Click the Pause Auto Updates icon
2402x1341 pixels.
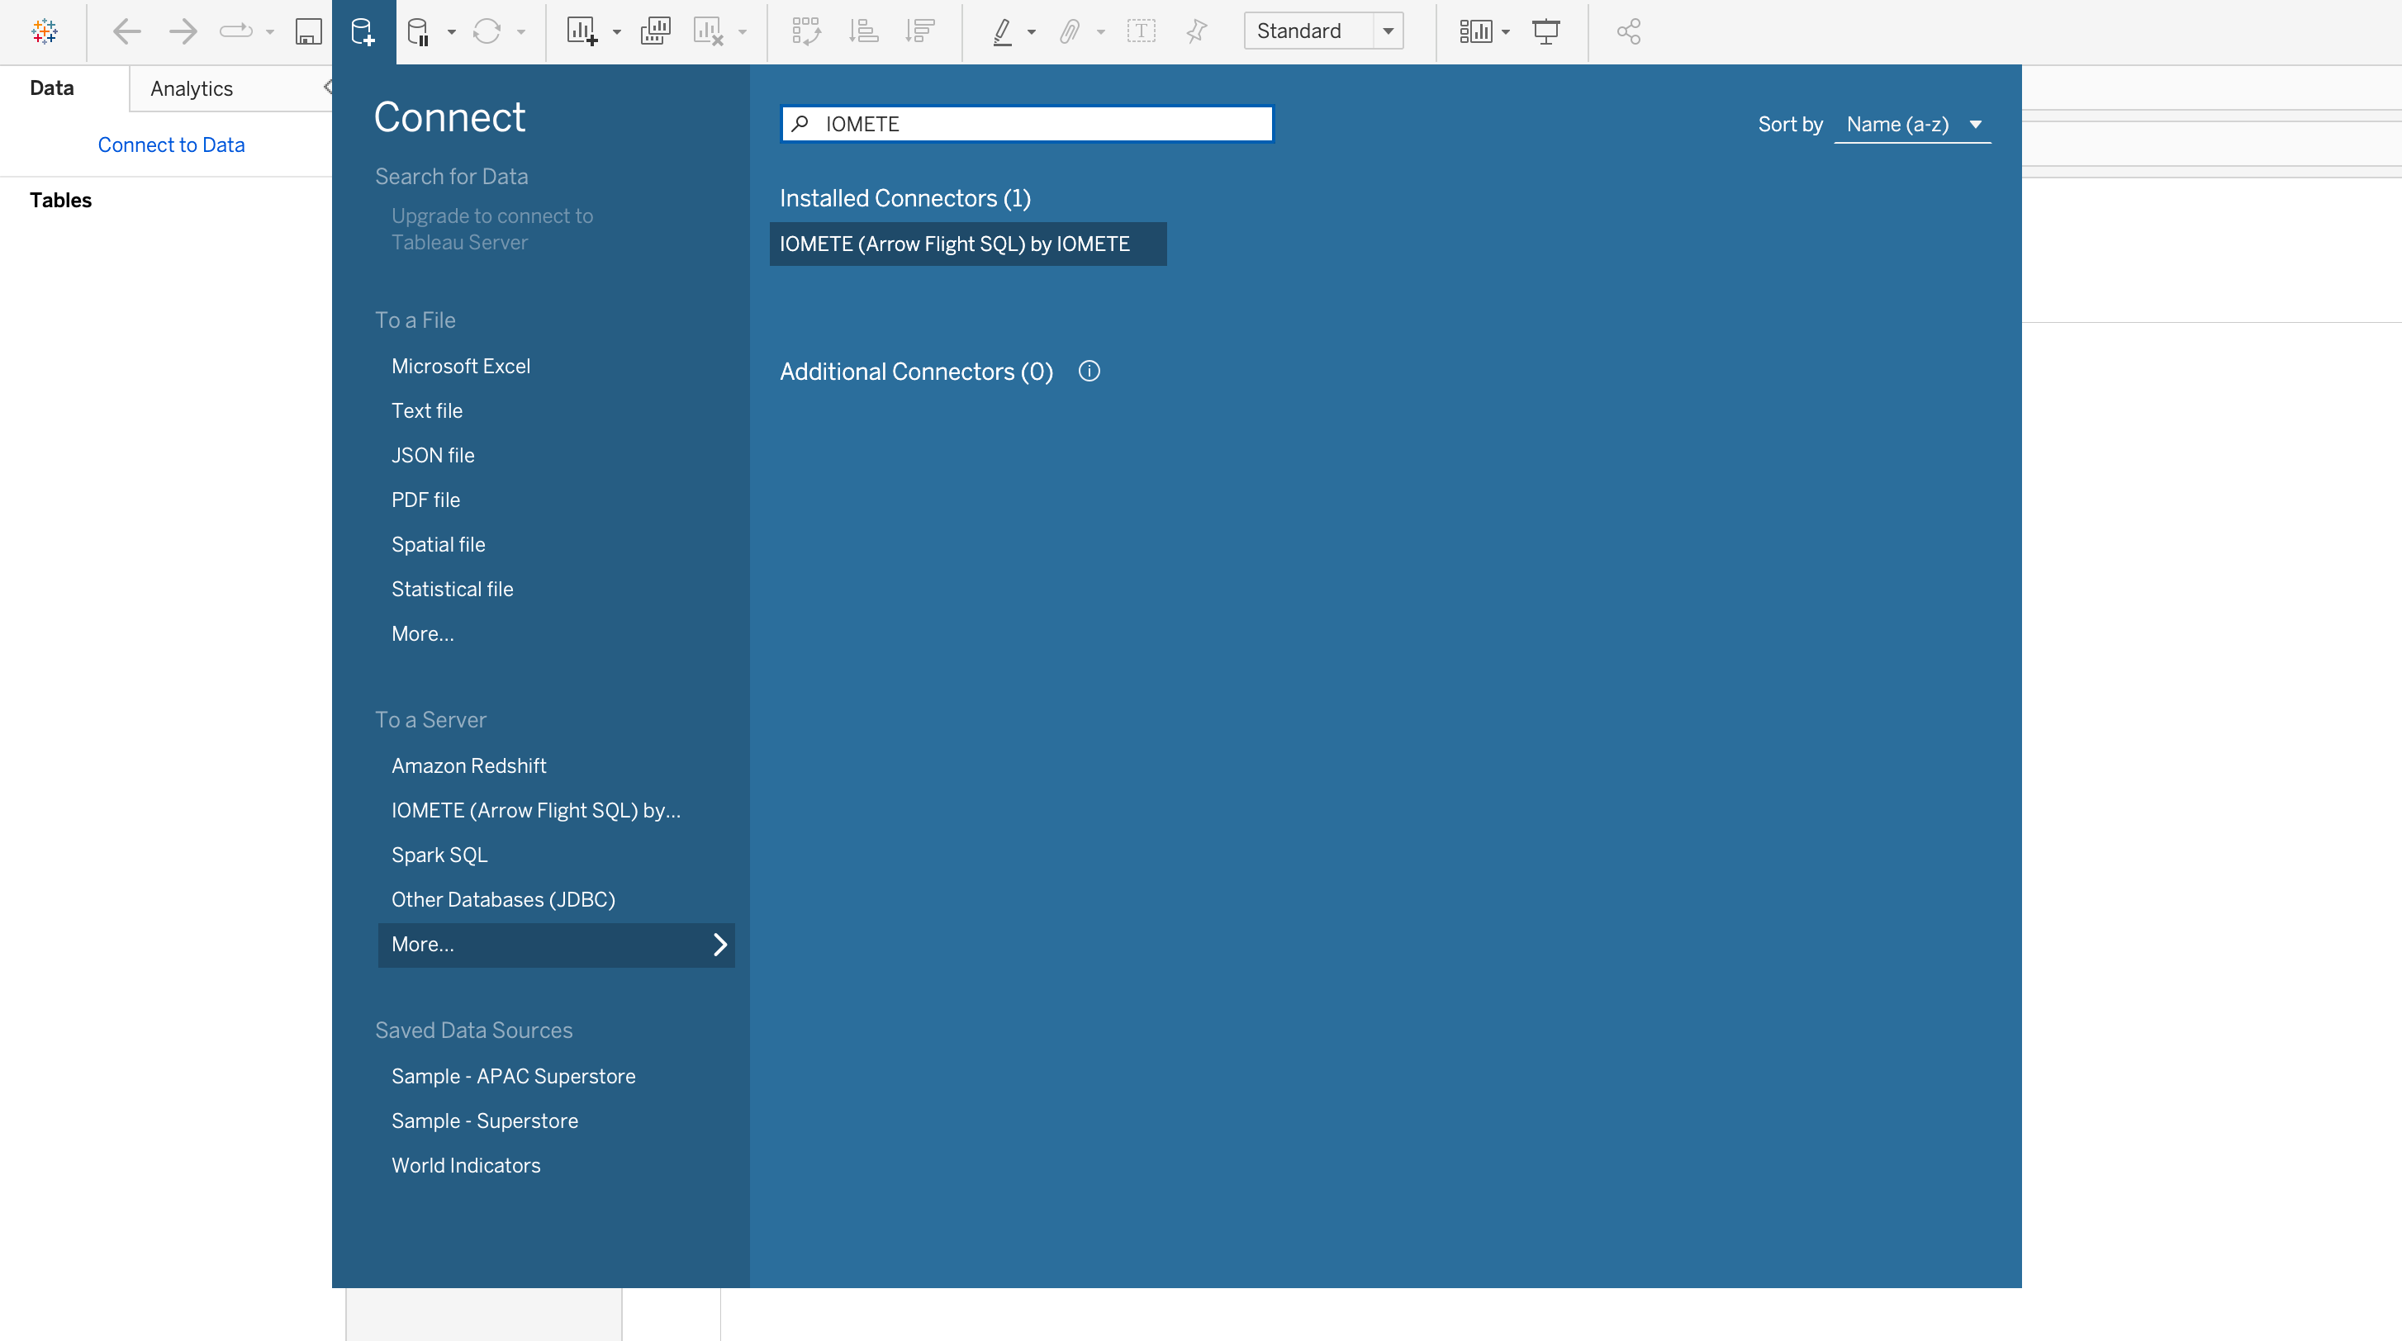[419, 31]
